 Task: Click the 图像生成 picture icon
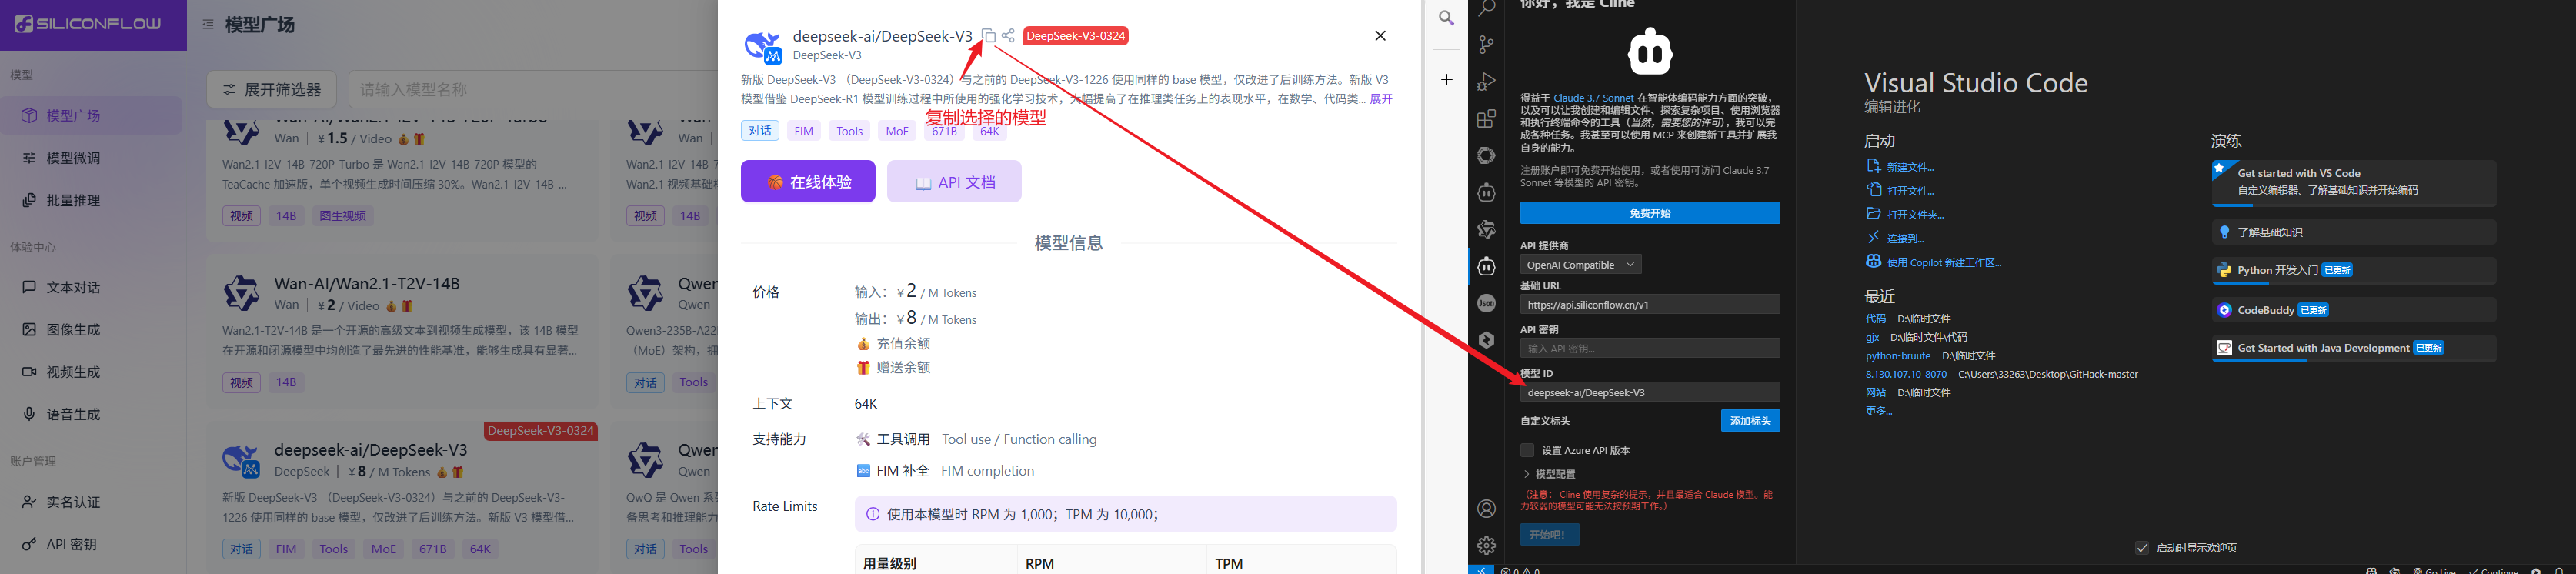point(30,329)
